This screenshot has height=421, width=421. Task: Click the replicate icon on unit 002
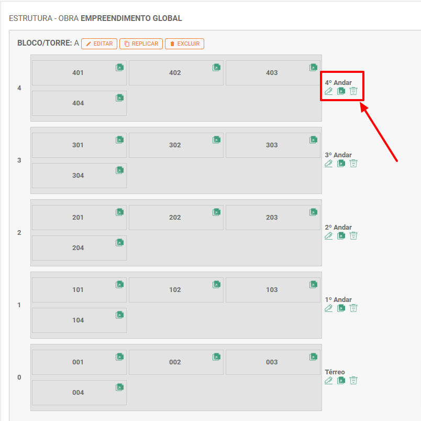(216, 357)
